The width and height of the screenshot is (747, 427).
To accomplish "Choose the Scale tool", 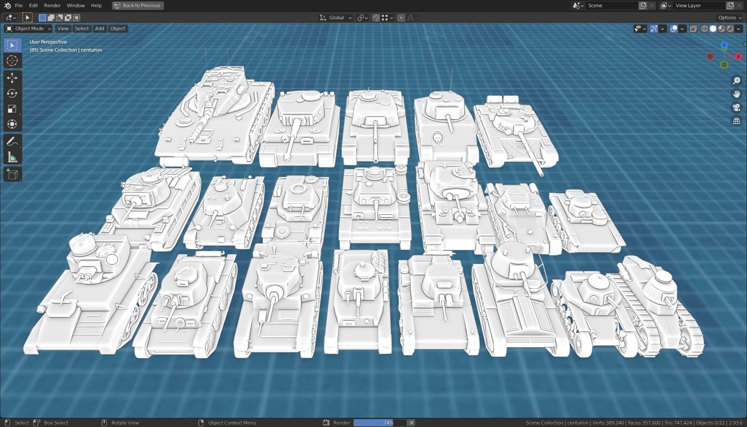I will 13,109.
